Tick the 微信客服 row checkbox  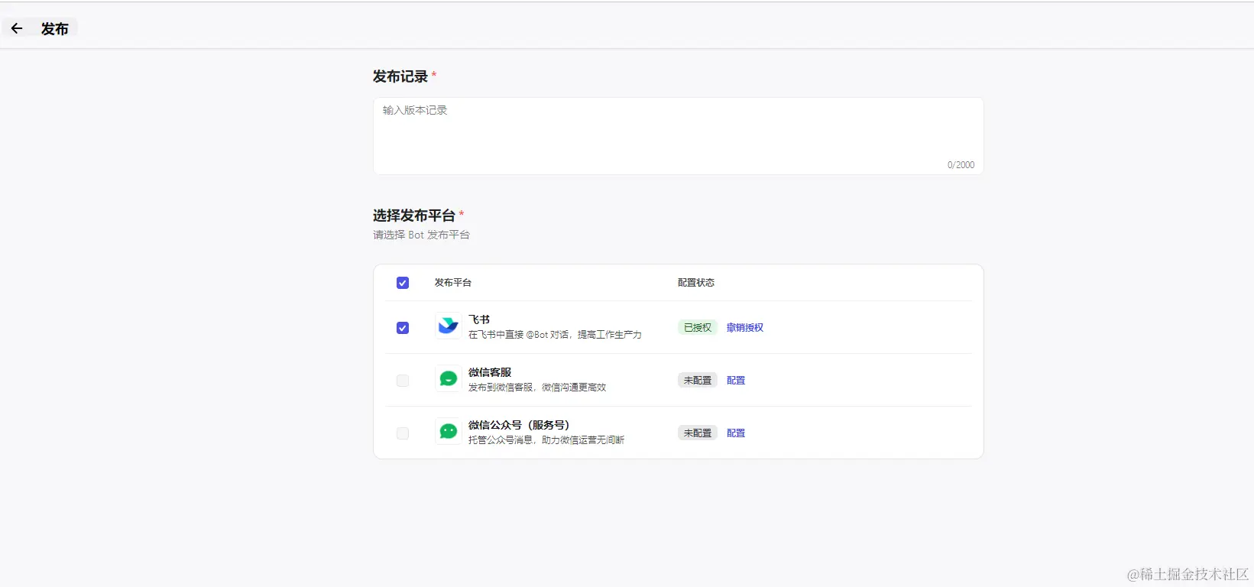pos(403,381)
